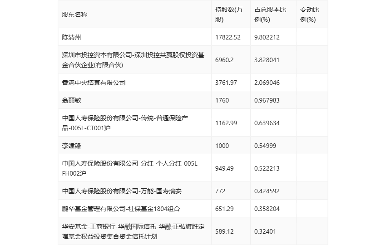Click holdings value 589.12
Screen dimensions: 386x245
(x=224, y=231)
